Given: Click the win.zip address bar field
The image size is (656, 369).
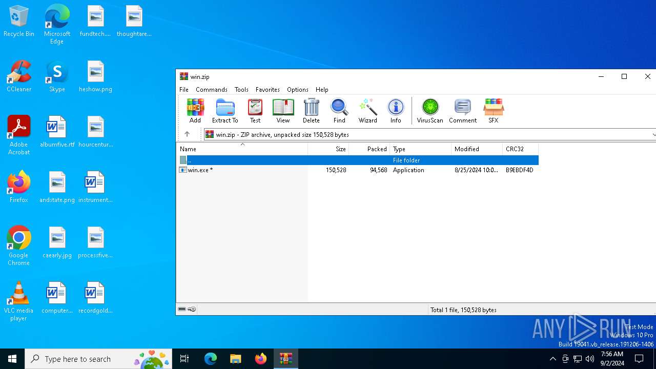Looking at the screenshot, I should (427, 135).
